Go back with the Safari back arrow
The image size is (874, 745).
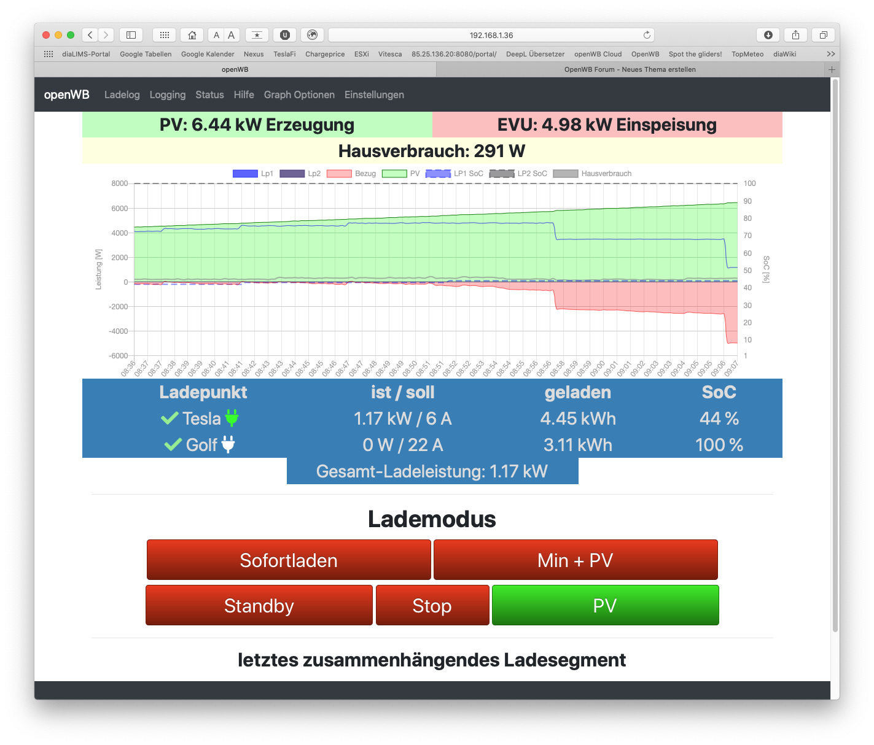(90, 35)
